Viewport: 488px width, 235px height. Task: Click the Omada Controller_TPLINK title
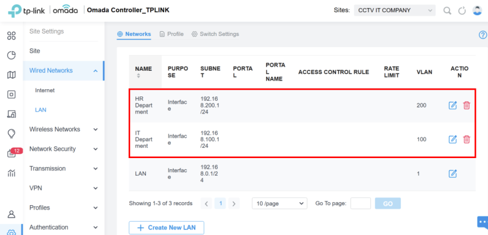click(x=128, y=10)
